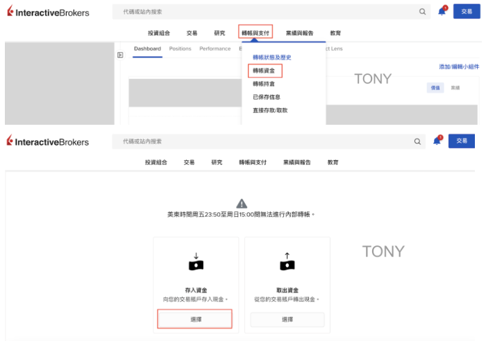Open 業績與報告 menu in the upper navigation
The image size is (486, 341).
pos(299,33)
